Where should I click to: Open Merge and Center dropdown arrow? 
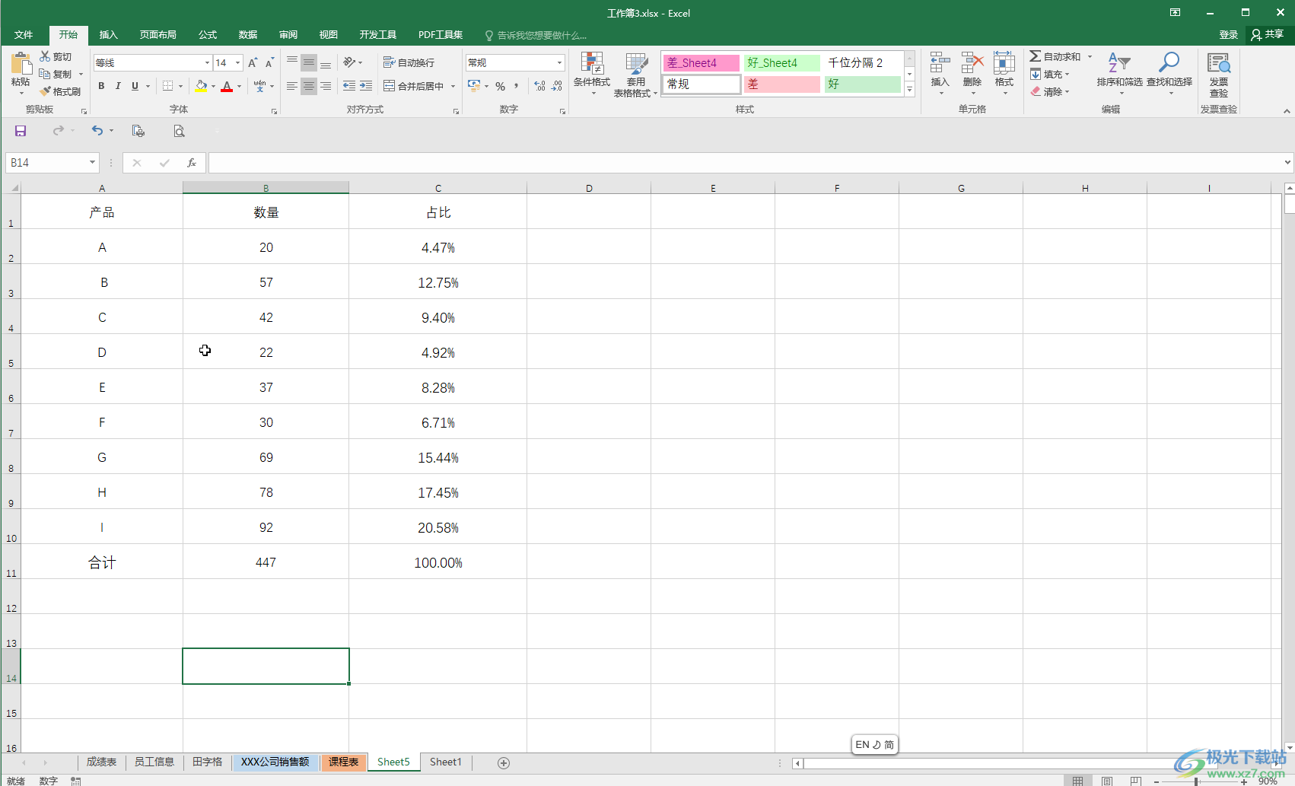(453, 86)
